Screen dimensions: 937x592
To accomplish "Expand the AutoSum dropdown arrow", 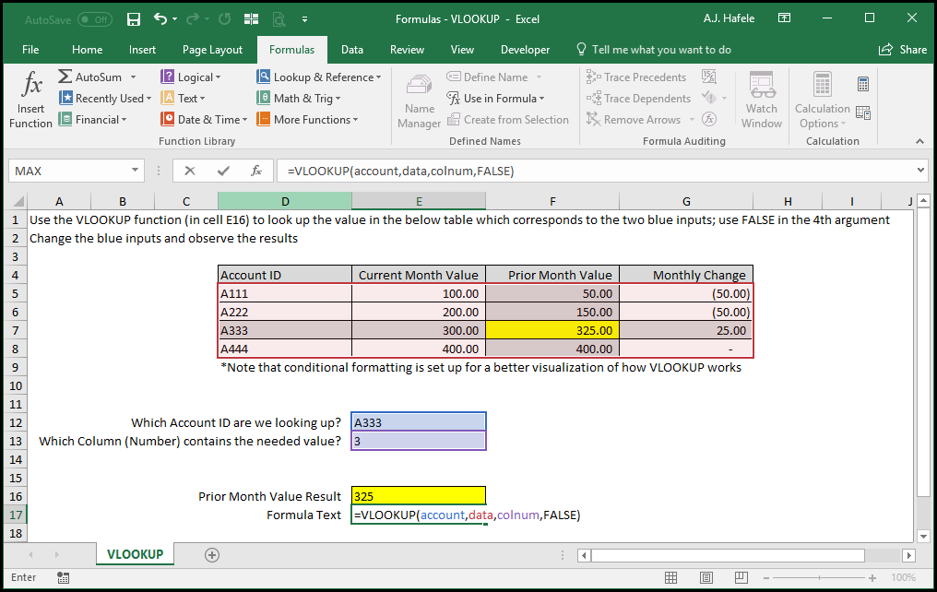I will [133, 77].
